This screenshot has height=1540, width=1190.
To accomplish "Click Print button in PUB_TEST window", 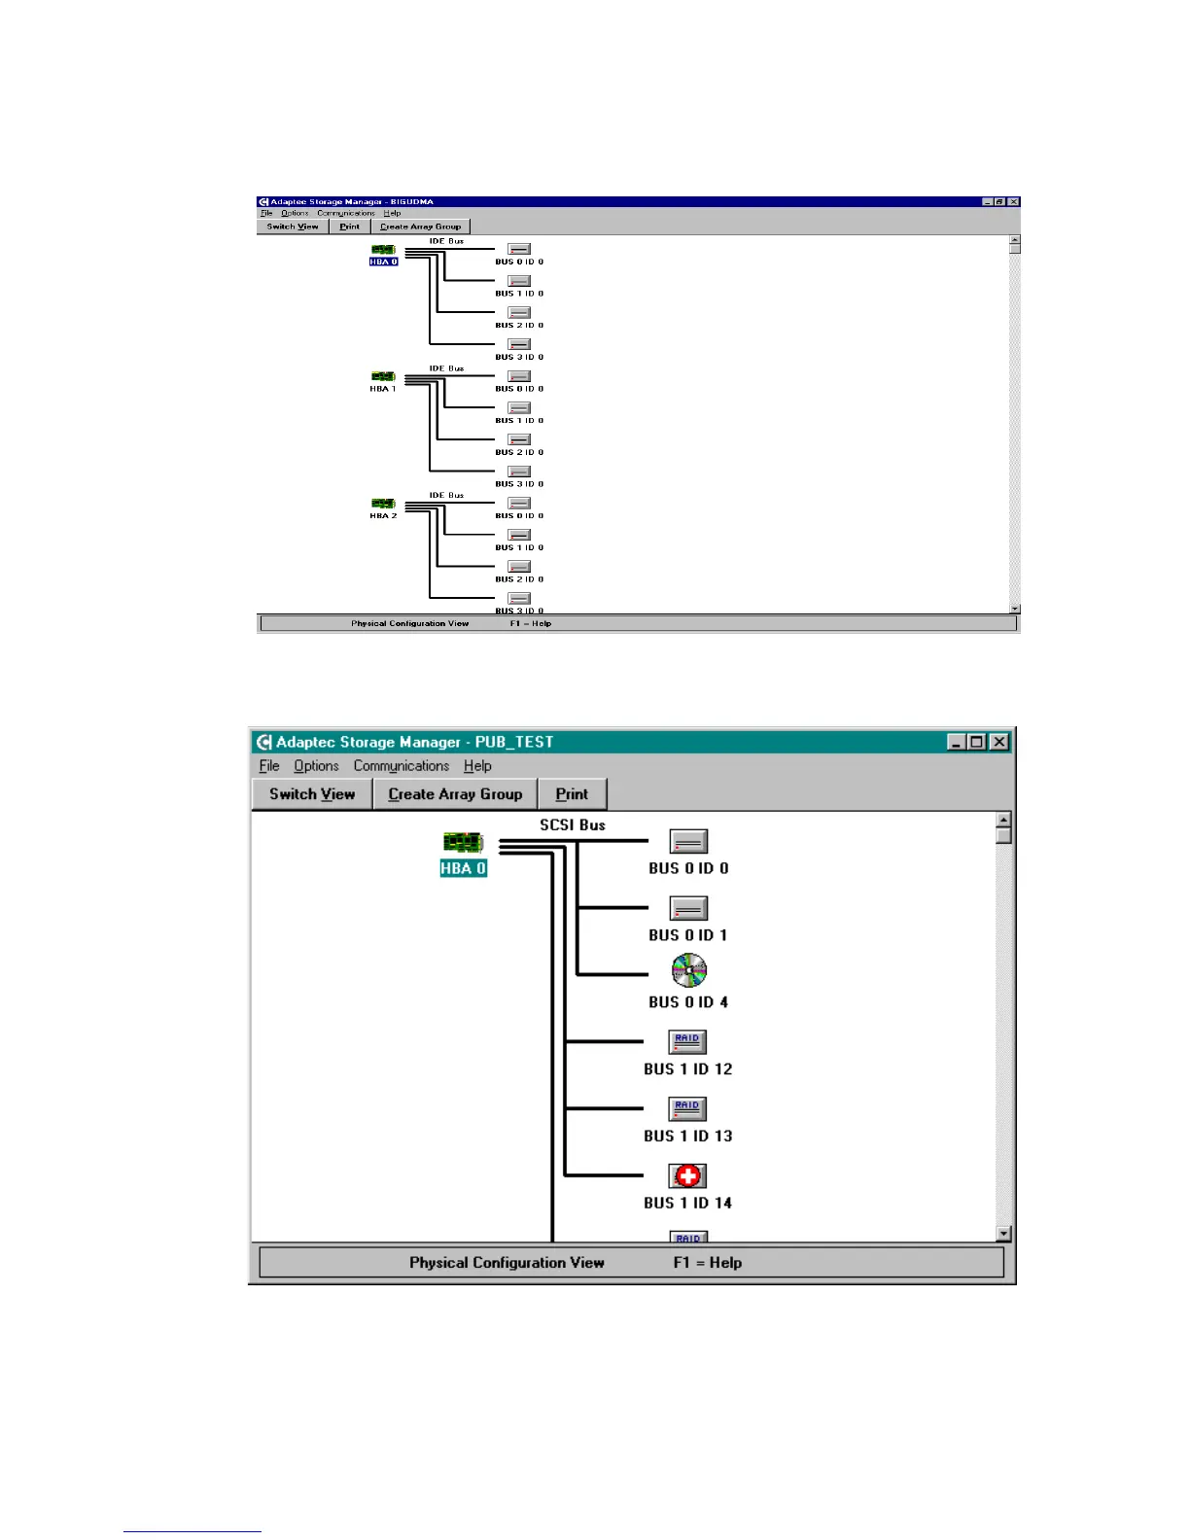I will tap(572, 794).
